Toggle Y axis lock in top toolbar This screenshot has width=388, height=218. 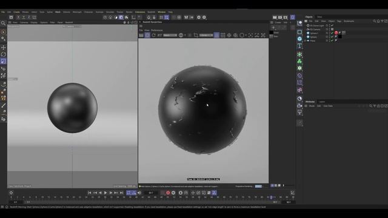pos(24,18)
